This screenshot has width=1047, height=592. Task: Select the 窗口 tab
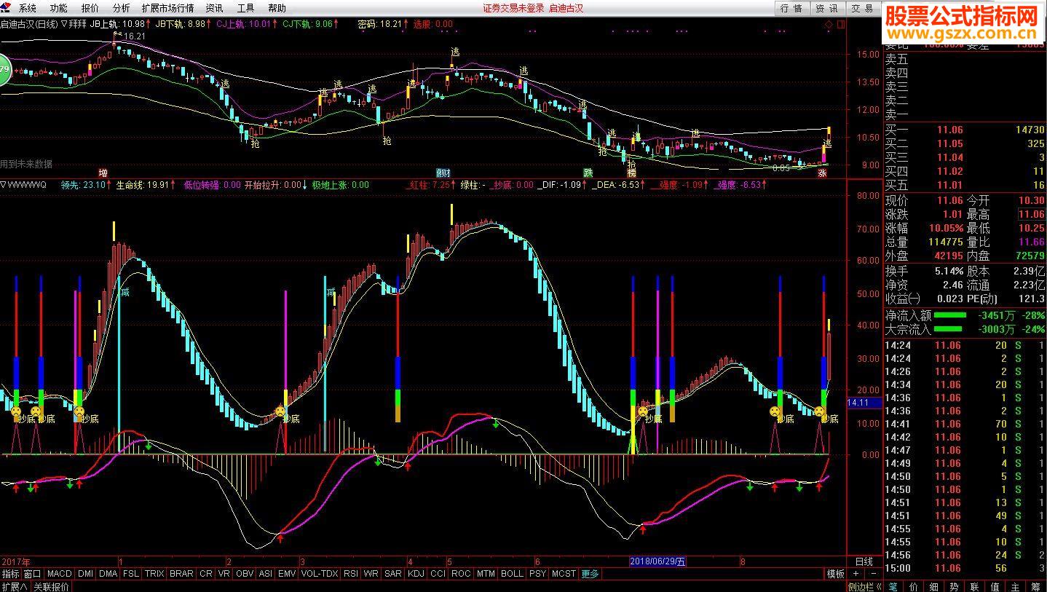[x=33, y=574]
